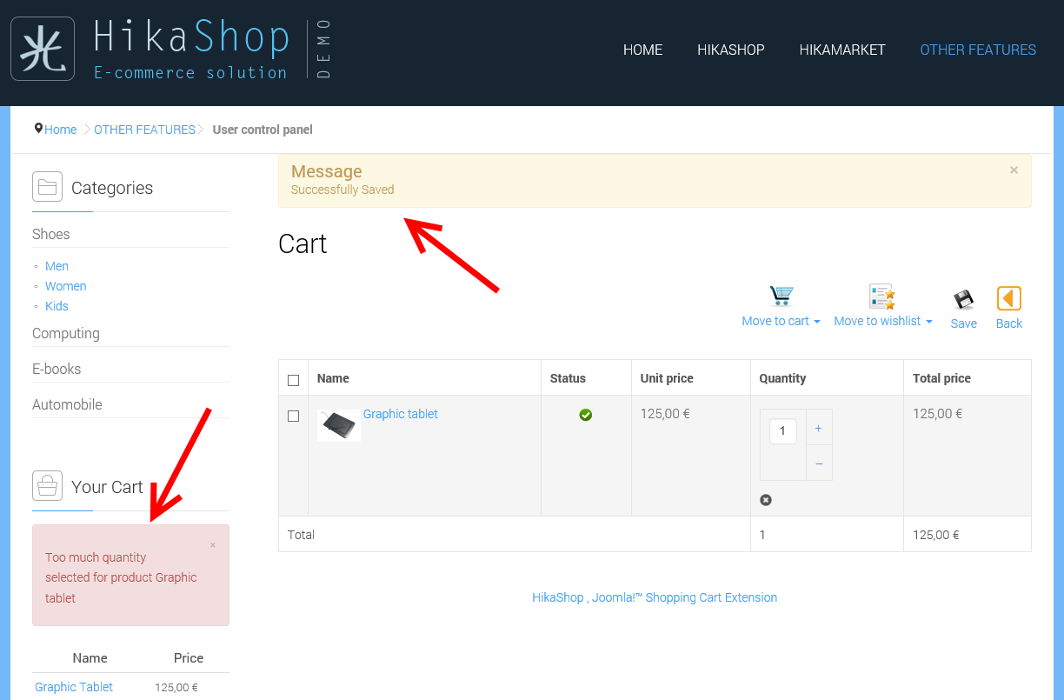Click the HikaShop logo icon
Viewport: 1064px width, 700px height.
pyautogui.click(x=43, y=49)
